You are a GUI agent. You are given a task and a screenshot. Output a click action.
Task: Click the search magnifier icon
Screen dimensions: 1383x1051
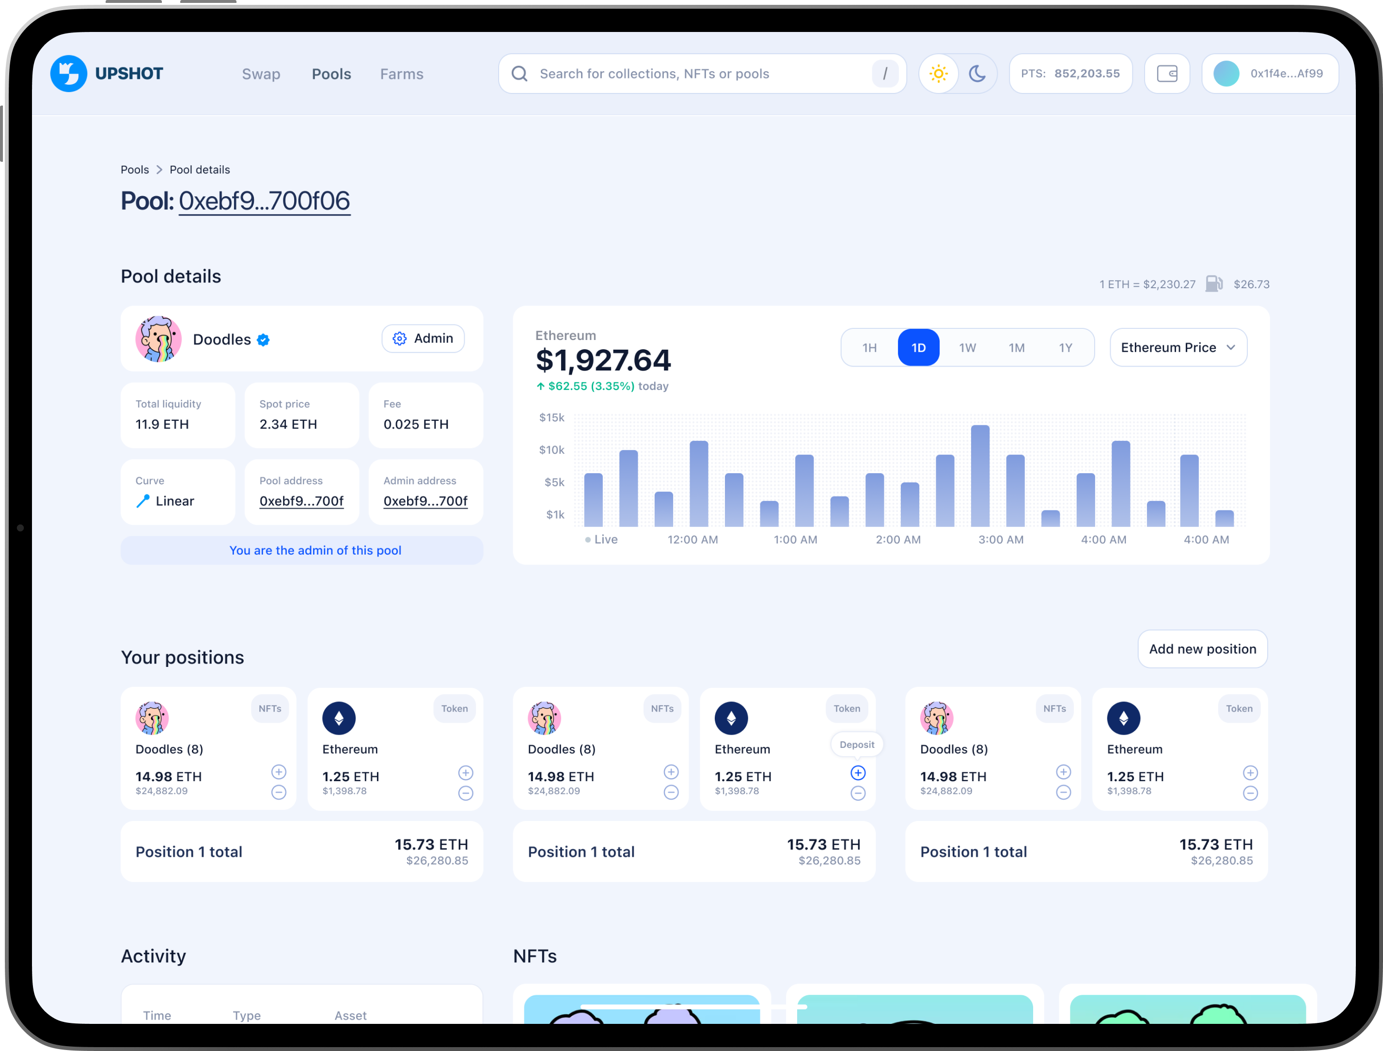pos(519,74)
